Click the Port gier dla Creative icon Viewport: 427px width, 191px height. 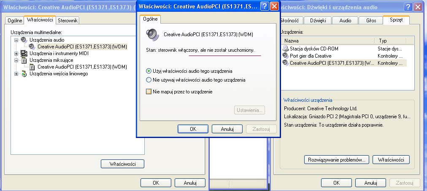click(x=286, y=56)
